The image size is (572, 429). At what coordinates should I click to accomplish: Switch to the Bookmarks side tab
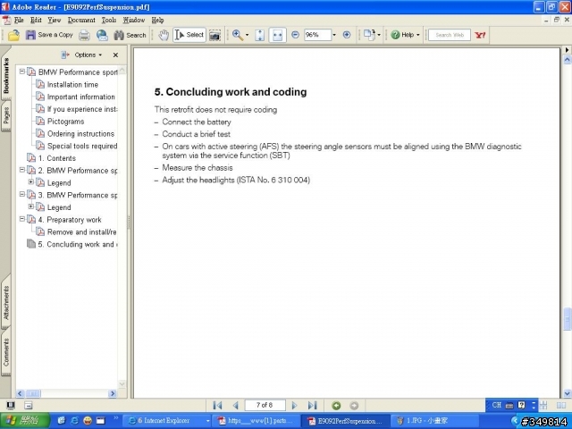6,75
